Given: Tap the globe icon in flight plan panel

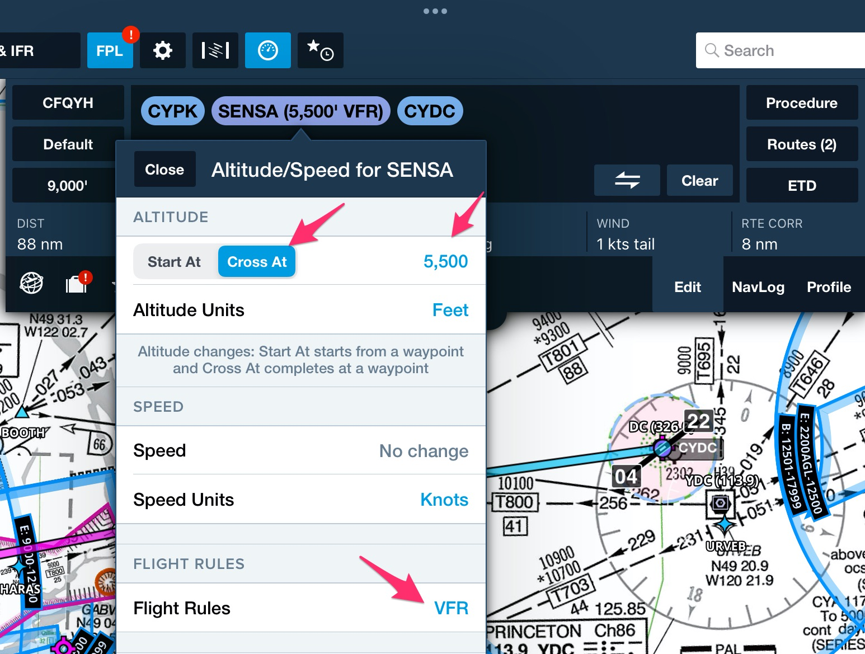Looking at the screenshot, I should point(31,283).
